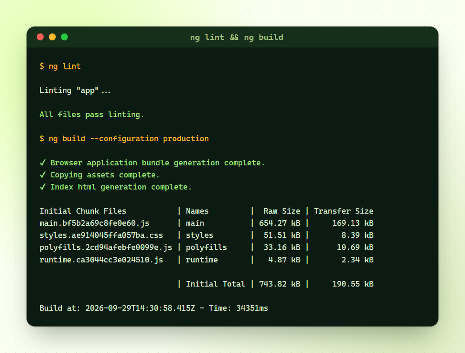The height and width of the screenshot is (353, 465).
Task: Click the green maximize window button
Action: coord(64,37)
